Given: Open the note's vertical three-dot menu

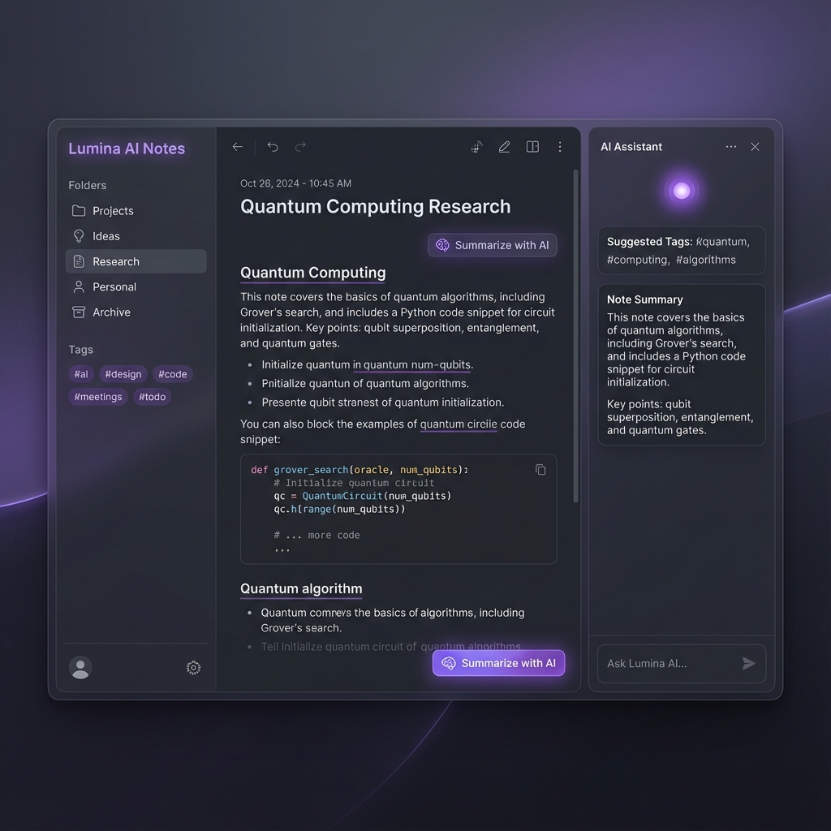Looking at the screenshot, I should [x=560, y=147].
